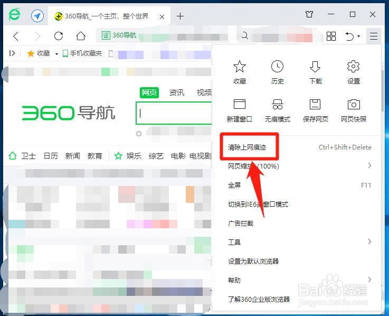389x316 pixels.
Task: Click the 360导航 page logo
Action: (69, 113)
